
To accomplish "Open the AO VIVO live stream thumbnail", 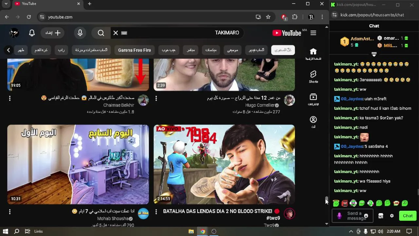I will tap(224, 164).
